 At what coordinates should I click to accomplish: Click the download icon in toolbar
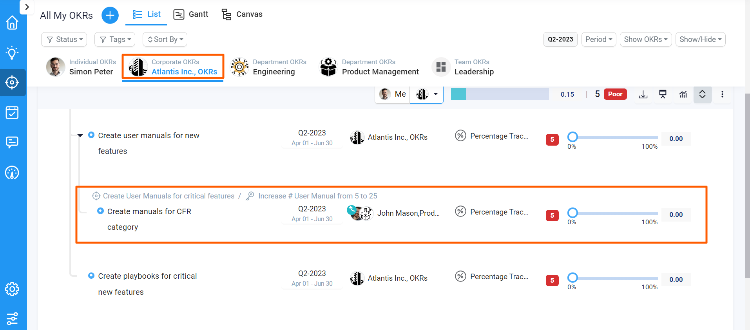coord(643,94)
